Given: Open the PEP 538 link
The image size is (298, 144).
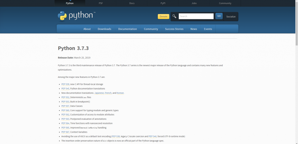Looking at the screenshot, I should (x=116, y=136).
